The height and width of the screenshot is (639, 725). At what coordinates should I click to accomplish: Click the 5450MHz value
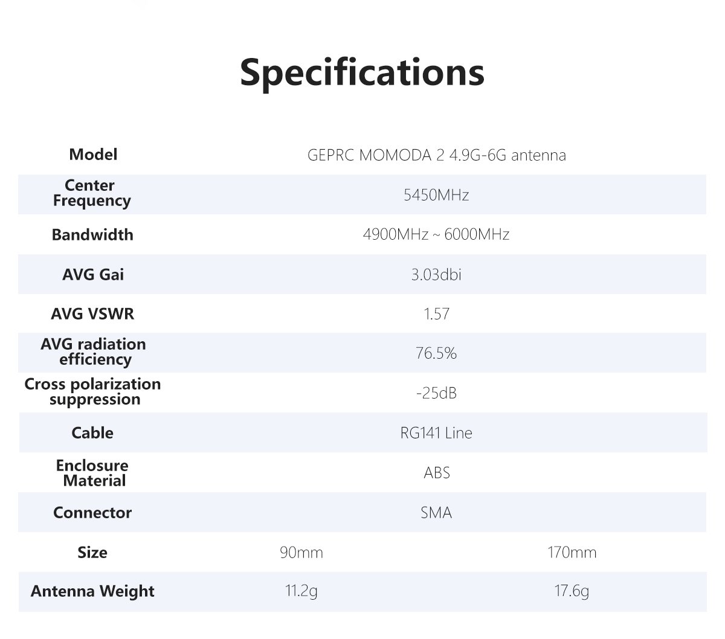coord(436,195)
